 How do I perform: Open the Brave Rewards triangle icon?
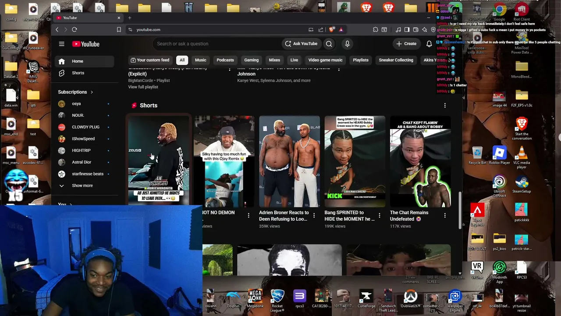[x=341, y=29]
